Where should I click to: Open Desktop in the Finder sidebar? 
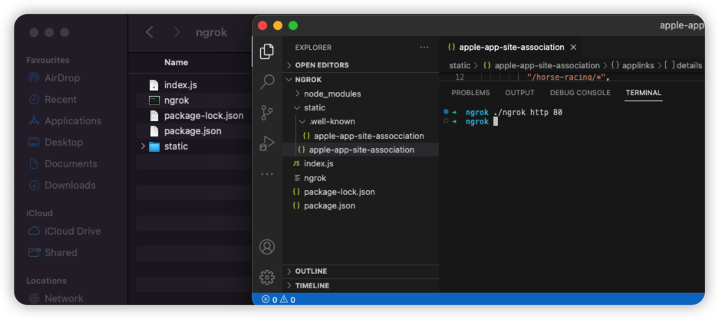coord(55,142)
